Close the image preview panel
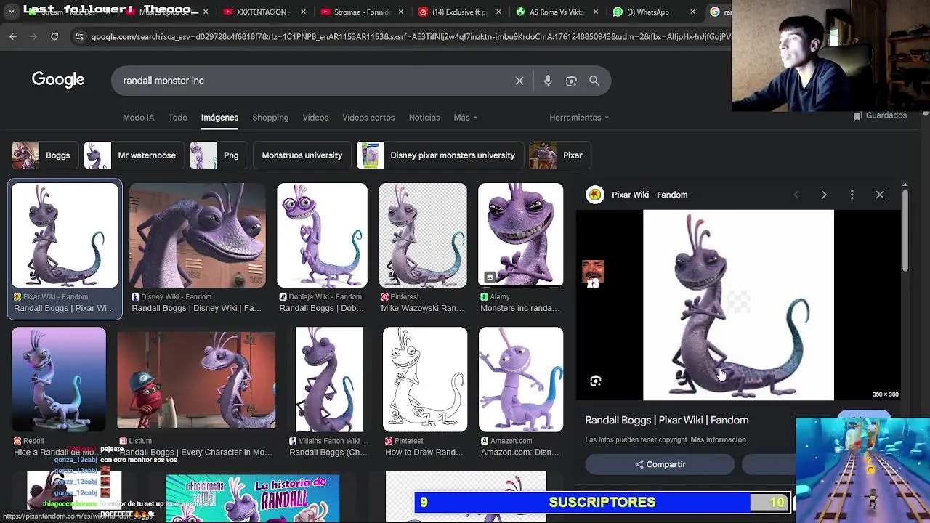The height and width of the screenshot is (523, 930). point(880,195)
